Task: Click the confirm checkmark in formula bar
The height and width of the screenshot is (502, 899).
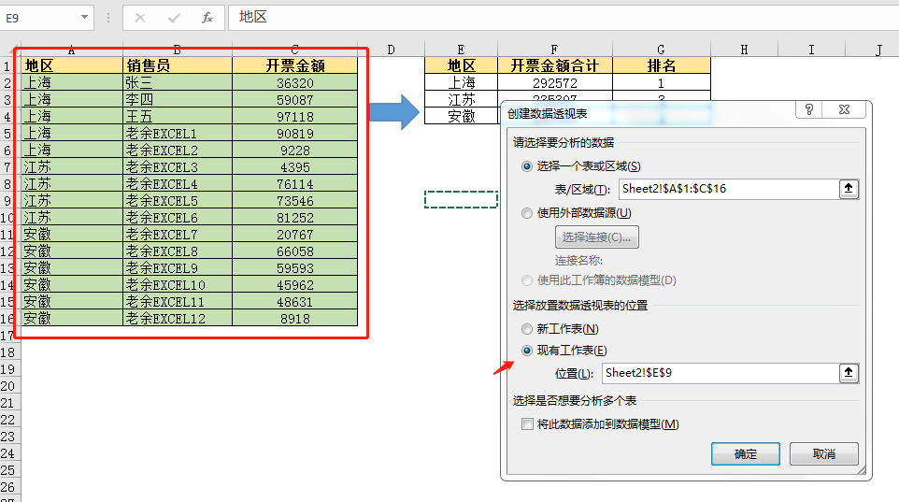Action: (x=174, y=18)
